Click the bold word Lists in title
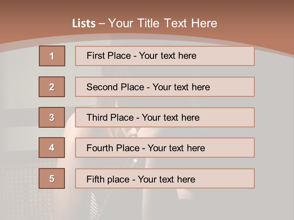This screenshot has height=220, width=294. (84, 23)
